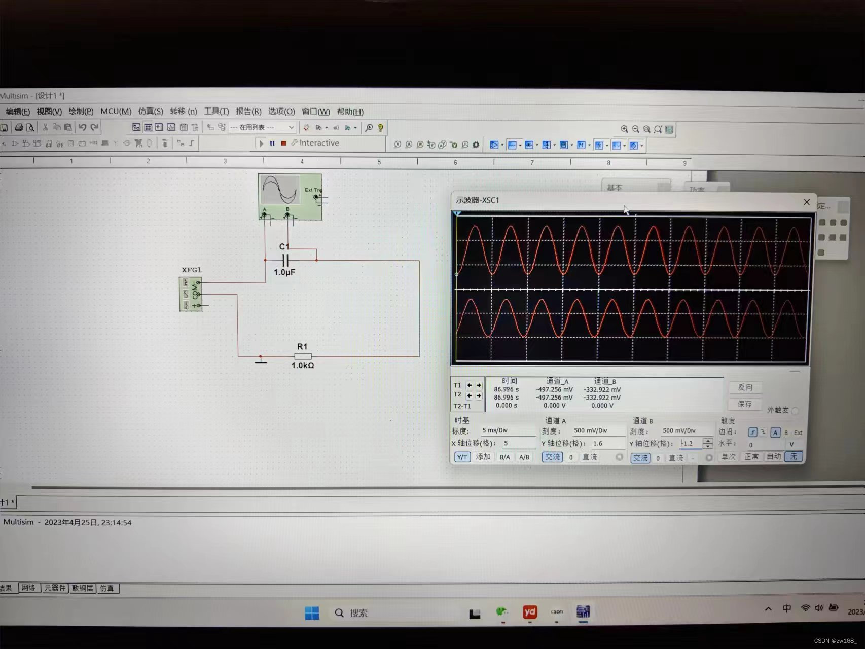Click Channel A 刻度 500 mV/Div field
This screenshot has width=865, height=649.
pos(598,430)
